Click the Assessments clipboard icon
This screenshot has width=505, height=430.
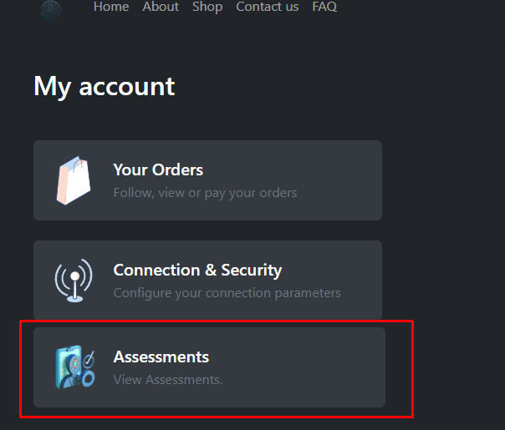74,367
